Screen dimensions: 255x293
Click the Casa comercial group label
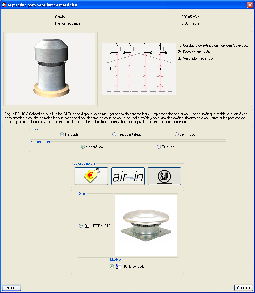84,164
